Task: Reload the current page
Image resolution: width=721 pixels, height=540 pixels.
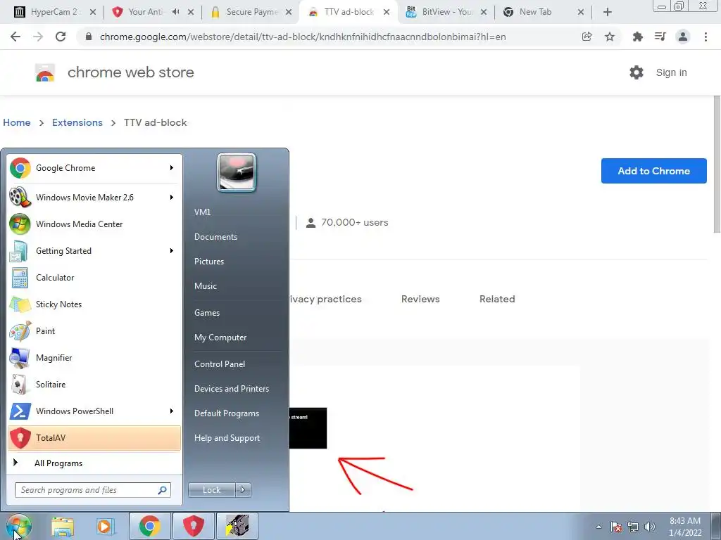Action: click(61, 37)
